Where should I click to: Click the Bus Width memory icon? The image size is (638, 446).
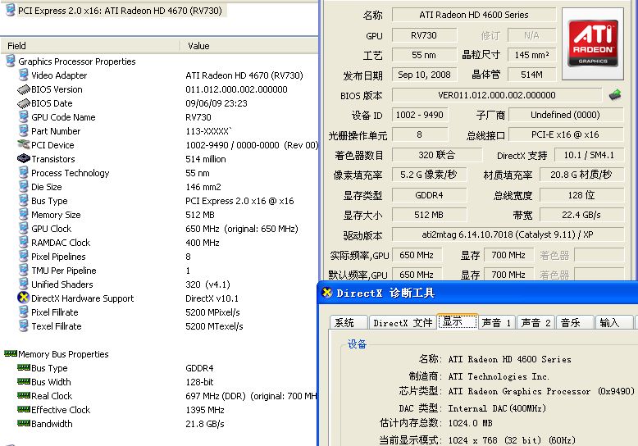tap(24, 382)
